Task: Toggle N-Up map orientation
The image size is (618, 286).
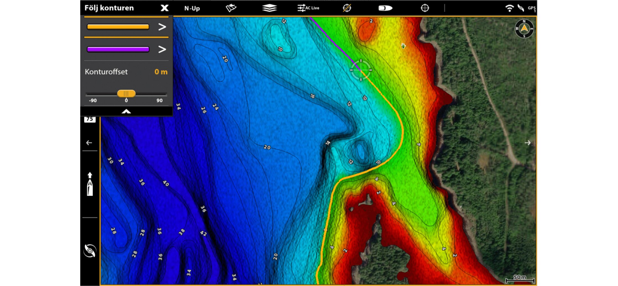Action: (192, 8)
